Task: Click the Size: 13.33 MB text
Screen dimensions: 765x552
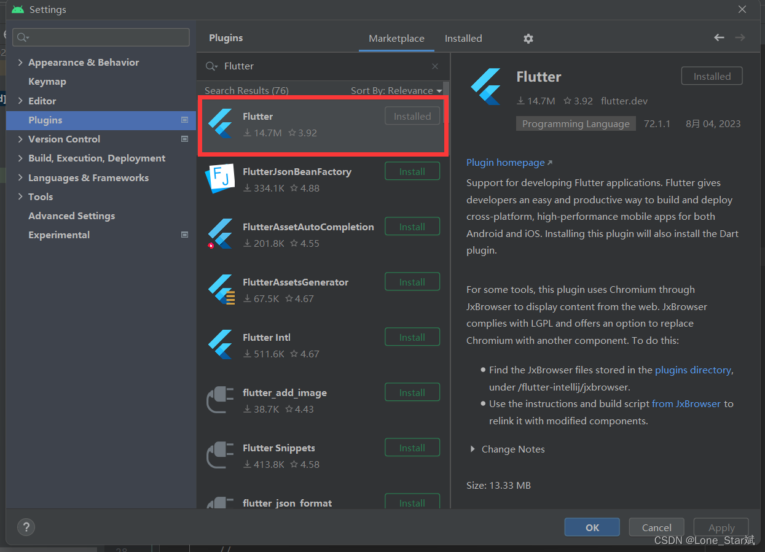Action: click(498, 486)
